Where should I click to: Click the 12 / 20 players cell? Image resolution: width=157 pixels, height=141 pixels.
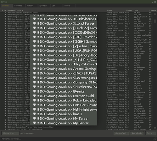128,24
